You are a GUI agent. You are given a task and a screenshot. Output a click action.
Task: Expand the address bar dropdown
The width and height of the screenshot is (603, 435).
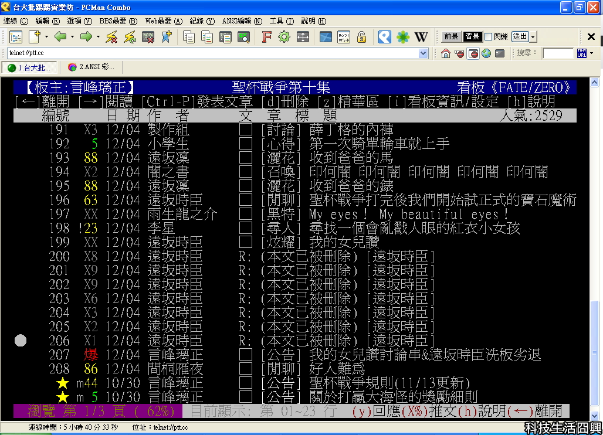(424, 53)
